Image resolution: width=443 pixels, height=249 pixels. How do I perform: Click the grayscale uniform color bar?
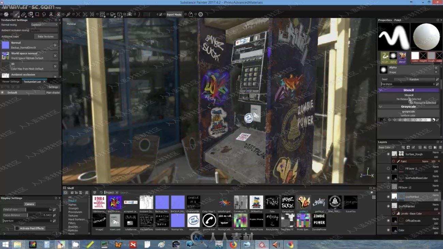(x=406, y=120)
